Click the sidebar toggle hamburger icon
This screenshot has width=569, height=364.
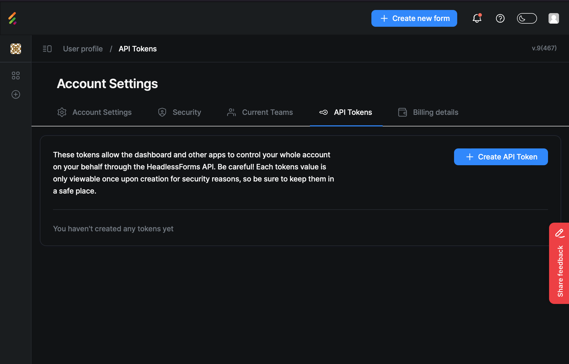coord(47,49)
